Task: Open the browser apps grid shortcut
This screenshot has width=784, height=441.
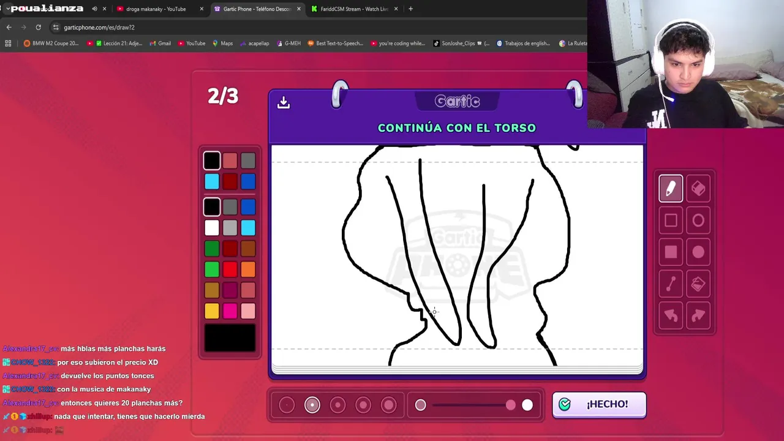Action: point(8,43)
